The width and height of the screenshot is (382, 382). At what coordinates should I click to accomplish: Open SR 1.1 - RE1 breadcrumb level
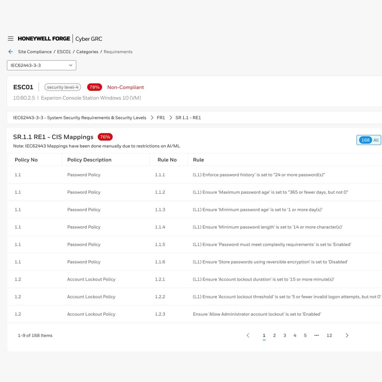click(x=188, y=117)
